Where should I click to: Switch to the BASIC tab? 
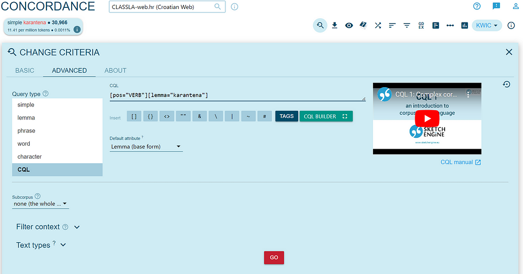point(25,70)
